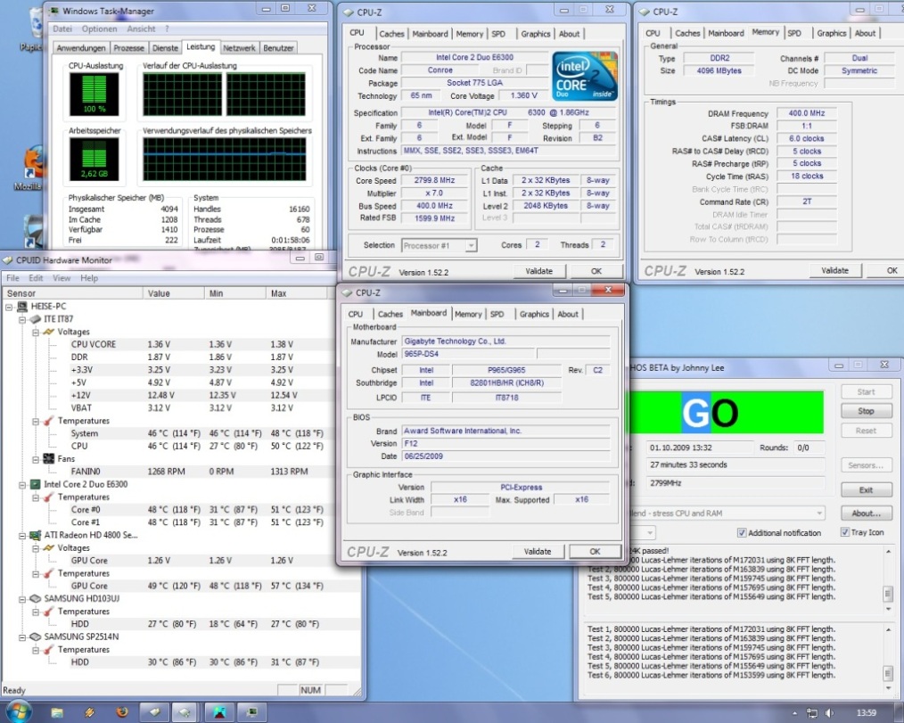Open the Windows Start orb

point(19,712)
